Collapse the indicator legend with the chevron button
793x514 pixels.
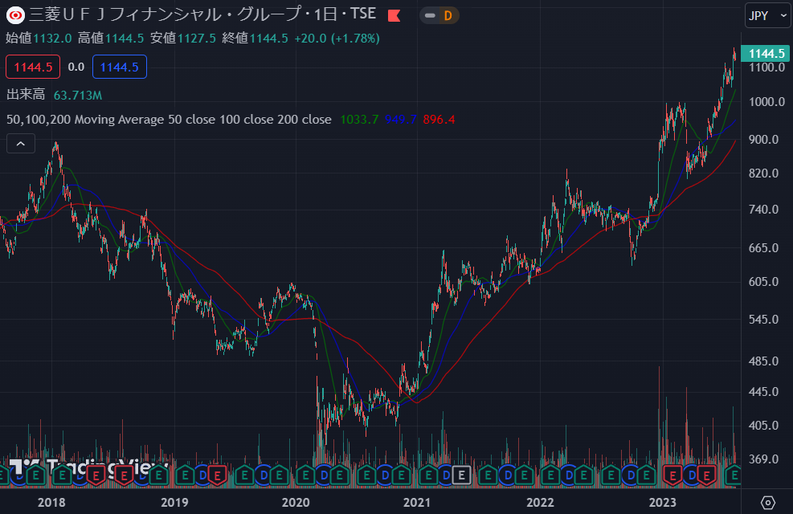click(x=21, y=144)
